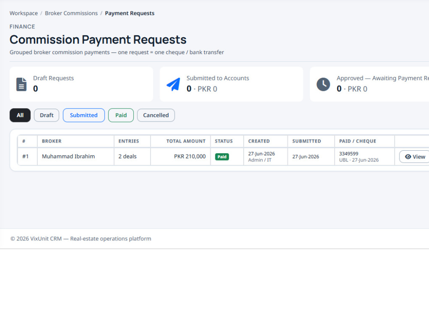Click cheque number 3349599
The image size is (429, 322).
point(349,154)
